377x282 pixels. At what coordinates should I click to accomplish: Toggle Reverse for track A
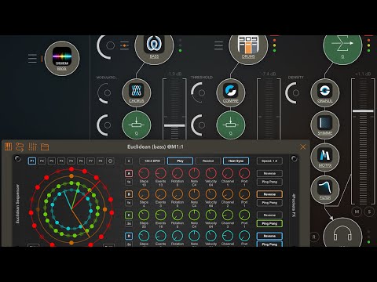point(269,173)
